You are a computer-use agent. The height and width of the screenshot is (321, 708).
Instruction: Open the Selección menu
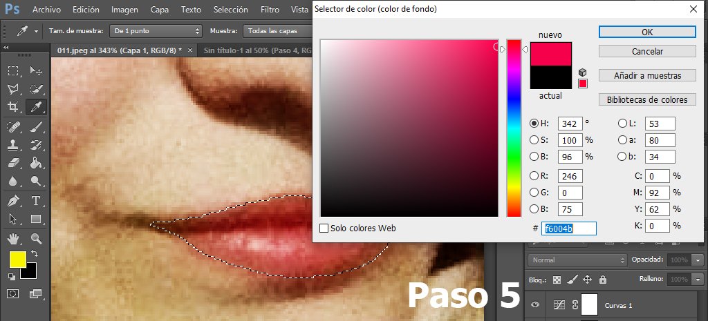click(x=231, y=10)
